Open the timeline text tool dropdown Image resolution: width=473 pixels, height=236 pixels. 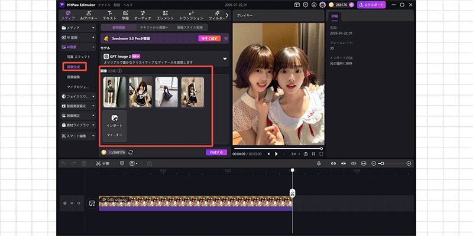134,163
